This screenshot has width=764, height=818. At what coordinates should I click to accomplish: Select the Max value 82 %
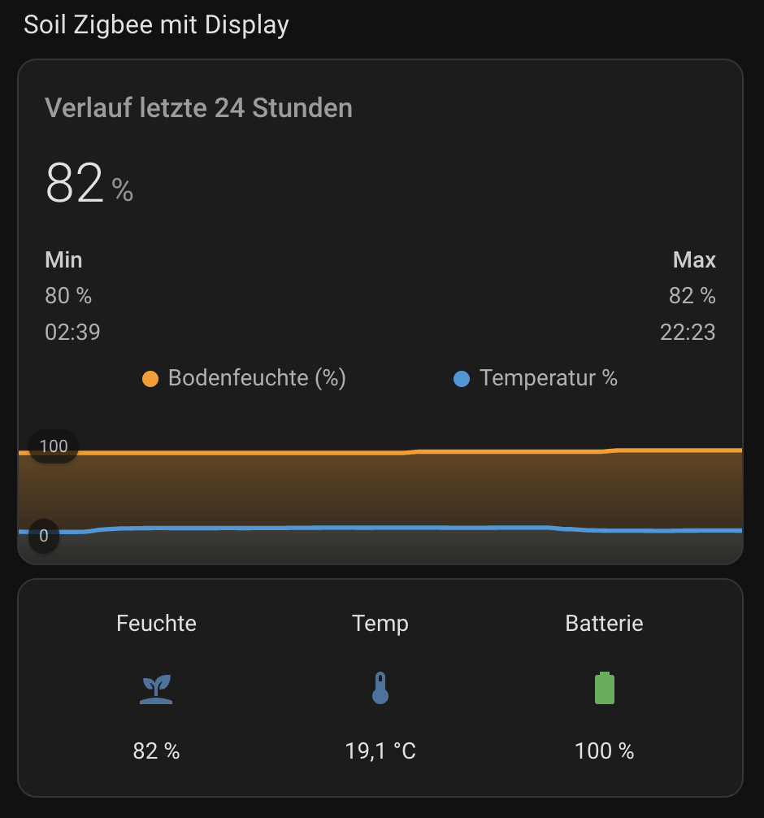click(692, 296)
